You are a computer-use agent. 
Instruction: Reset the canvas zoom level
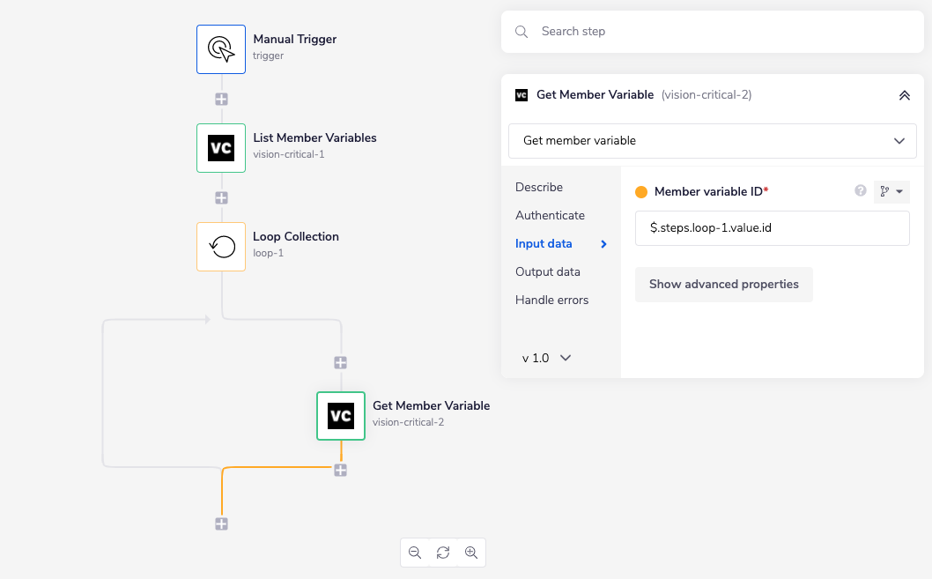[x=443, y=553]
